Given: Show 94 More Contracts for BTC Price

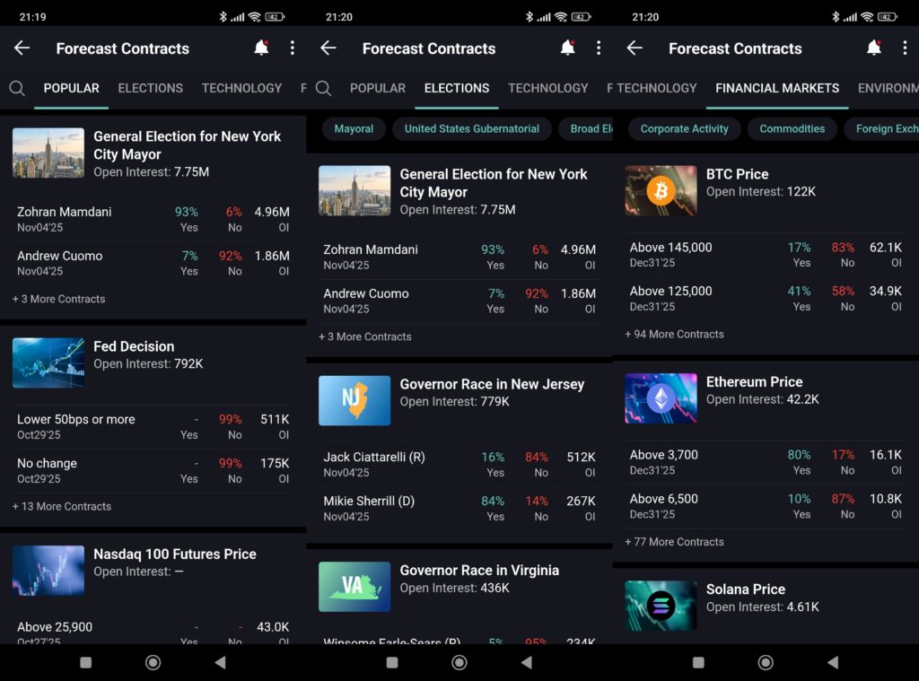Looking at the screenshot, I should (674, 334).
